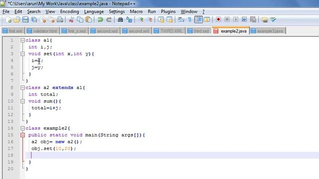
Task: Close the current document via toolbar
Action: (43, 20)
